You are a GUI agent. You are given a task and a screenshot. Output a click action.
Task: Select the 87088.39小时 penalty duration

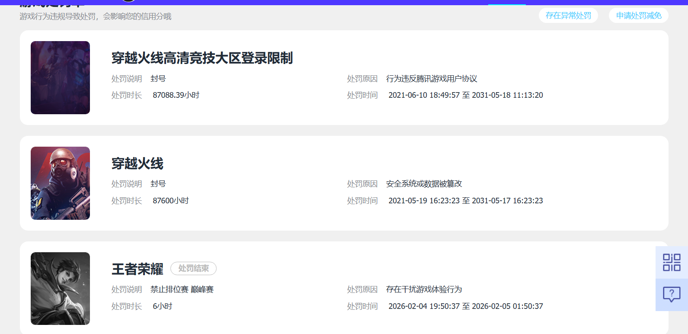click(176, 95)
